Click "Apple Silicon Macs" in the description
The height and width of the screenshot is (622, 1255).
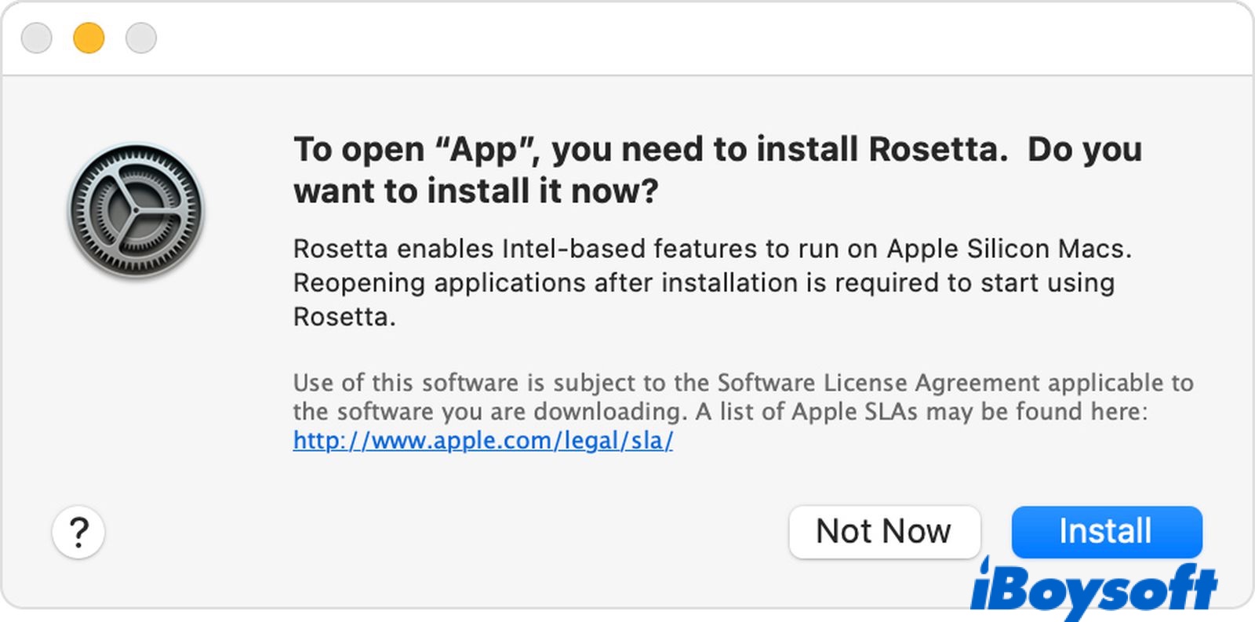pos(1009,249)
